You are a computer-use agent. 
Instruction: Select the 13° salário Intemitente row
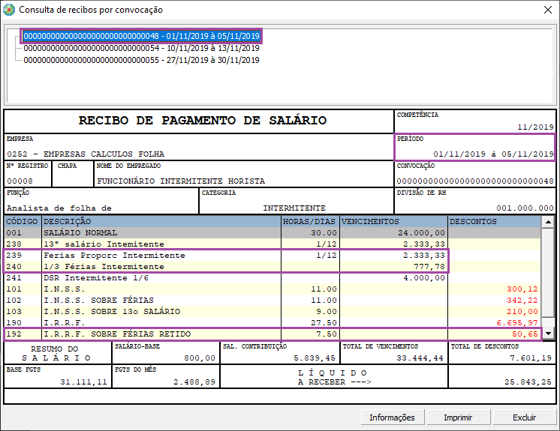tap(272, 244)
